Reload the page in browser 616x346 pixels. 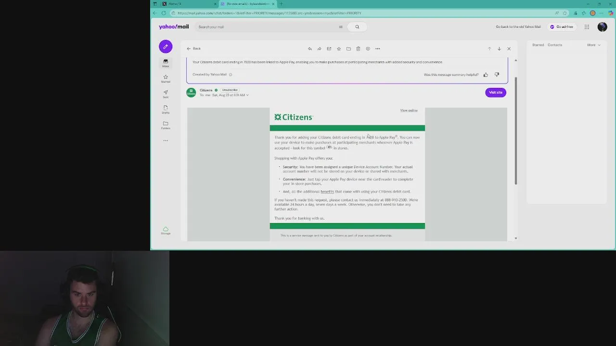pyautogui.click(x=164, y=13)
